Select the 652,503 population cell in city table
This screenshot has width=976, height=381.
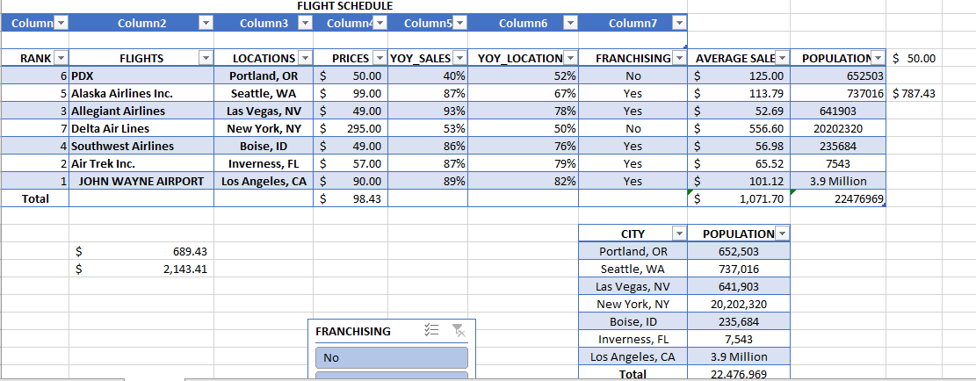[739, 252]
